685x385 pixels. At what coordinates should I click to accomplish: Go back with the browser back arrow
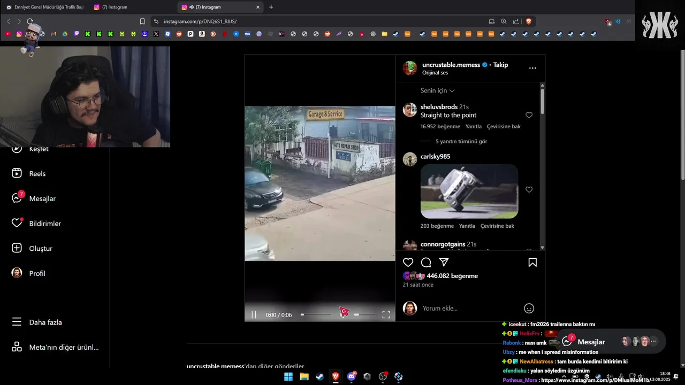click(9, 21)
